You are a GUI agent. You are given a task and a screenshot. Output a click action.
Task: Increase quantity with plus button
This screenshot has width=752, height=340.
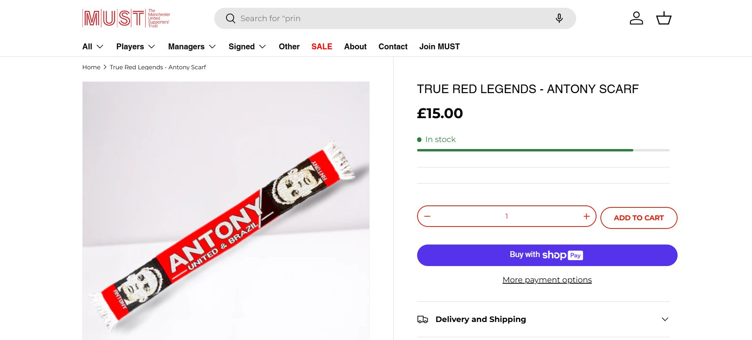(x=586, y=216)
